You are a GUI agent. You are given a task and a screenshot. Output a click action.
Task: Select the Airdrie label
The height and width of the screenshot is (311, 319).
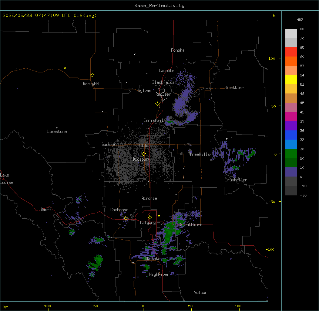[149, 198]
